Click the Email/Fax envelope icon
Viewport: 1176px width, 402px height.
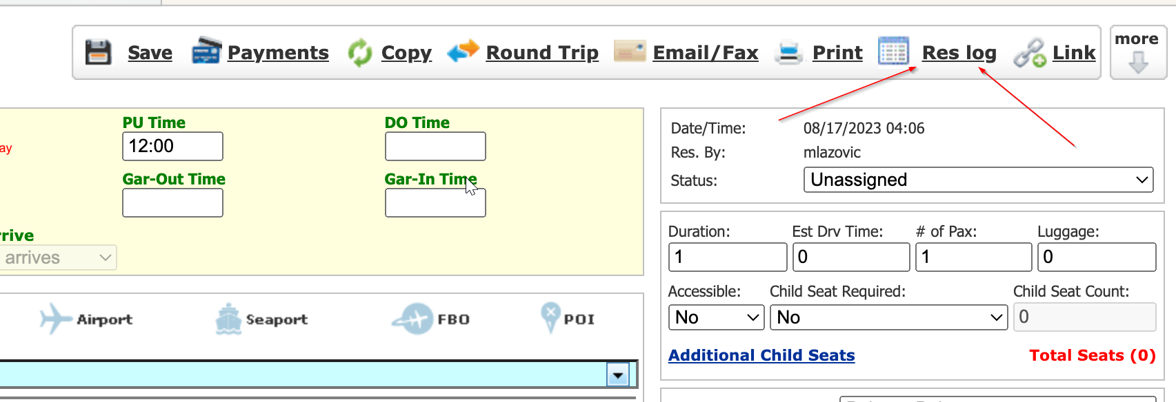coord(629,51)
